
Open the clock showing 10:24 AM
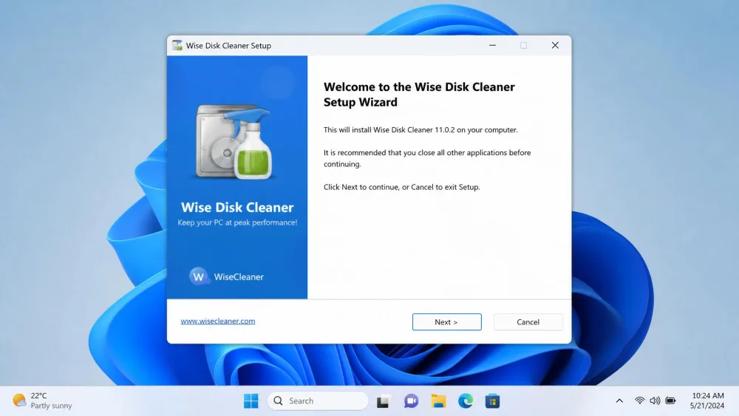pyautogui.click(x=707, y=400)
